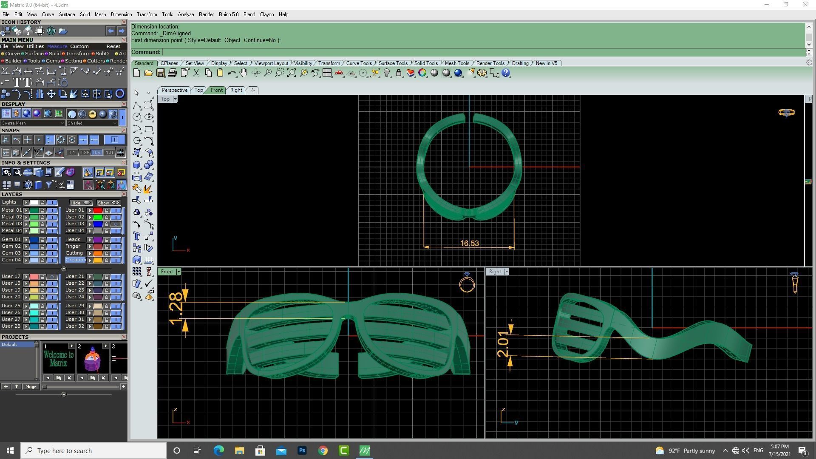Click Hide layers button
This screenshot has width=816, height=459.
click(x=81, y=203)
